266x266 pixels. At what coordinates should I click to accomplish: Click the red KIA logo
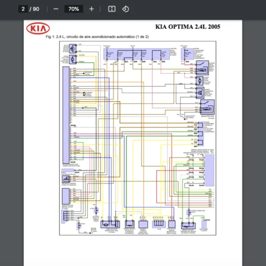tap(38, 28)
